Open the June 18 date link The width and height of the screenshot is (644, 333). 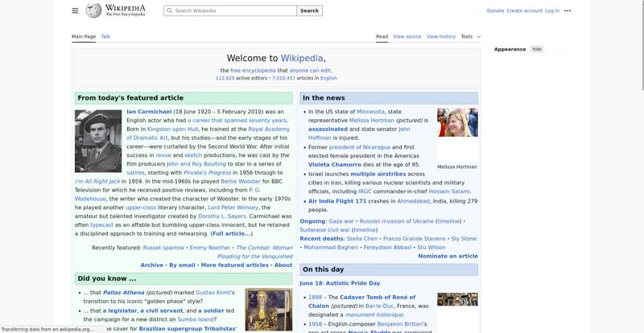(312, 283)
